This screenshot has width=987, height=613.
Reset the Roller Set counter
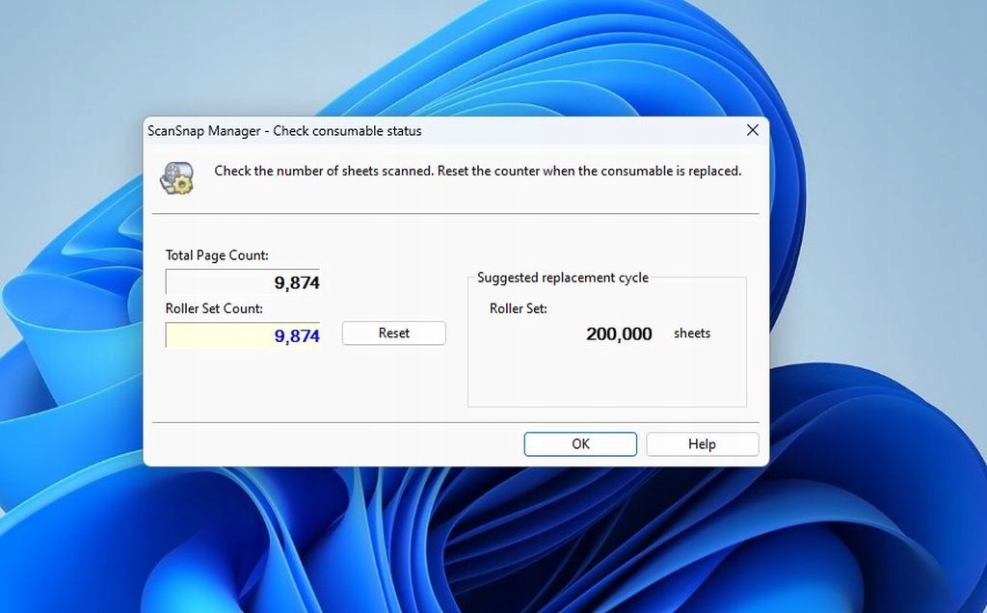393,333
